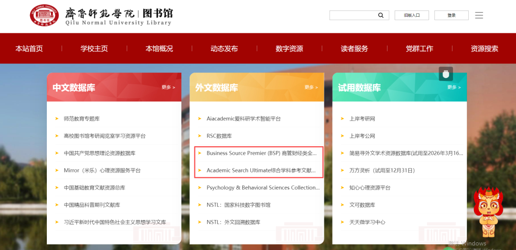Open 上岸考研网 link
Viewport: 516px width, 250px height.
(x=362, y=119)
